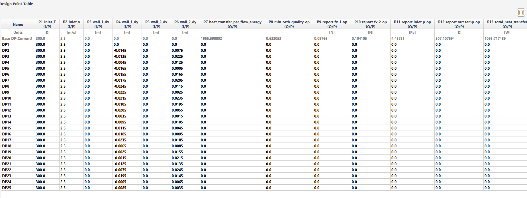Select the DP14 row name
527x198 pixels.
[x=7, y=122]
